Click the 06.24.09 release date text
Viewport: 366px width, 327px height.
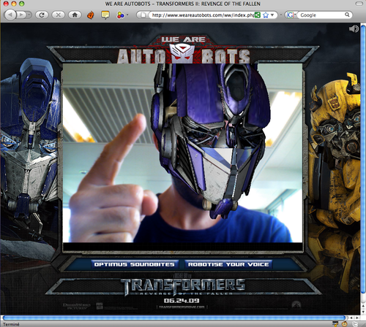[x=182, y=301]
